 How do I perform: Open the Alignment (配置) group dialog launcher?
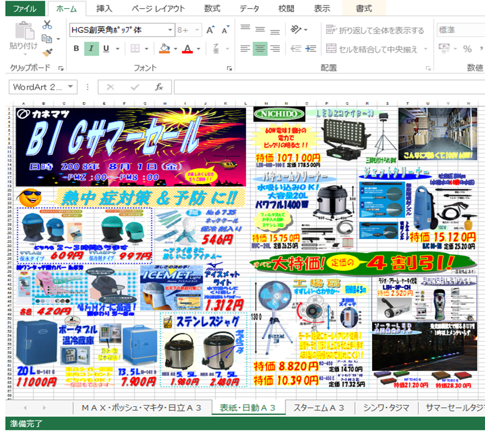click(x=428, y=68)
